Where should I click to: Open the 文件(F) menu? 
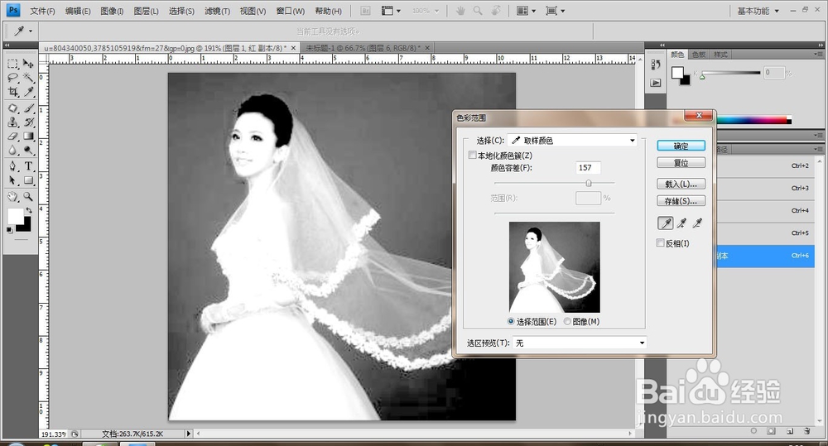[42, 11]
